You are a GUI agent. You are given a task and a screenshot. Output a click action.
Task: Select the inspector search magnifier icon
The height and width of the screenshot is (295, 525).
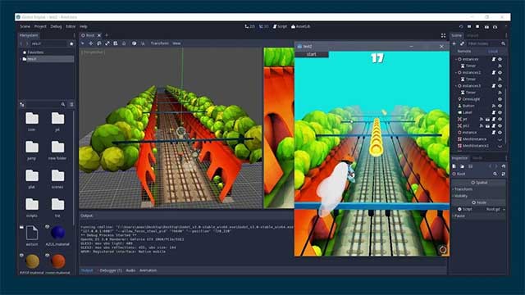coord(495,174)
